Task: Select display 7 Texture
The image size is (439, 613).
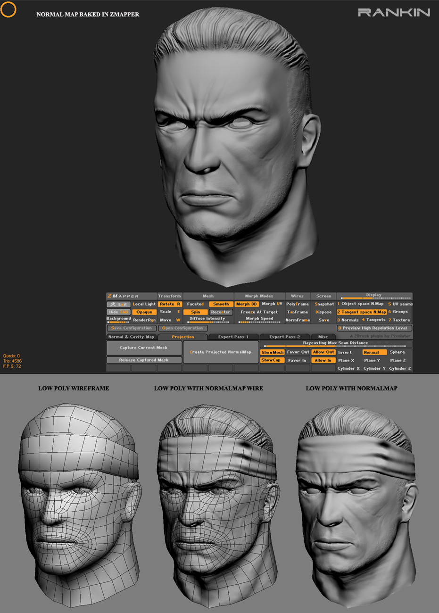Action: tap(400, 320)
